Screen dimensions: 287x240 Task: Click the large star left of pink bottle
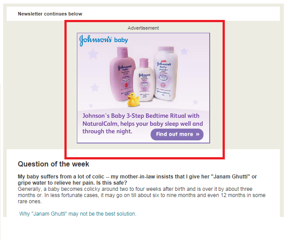[93, 54]
